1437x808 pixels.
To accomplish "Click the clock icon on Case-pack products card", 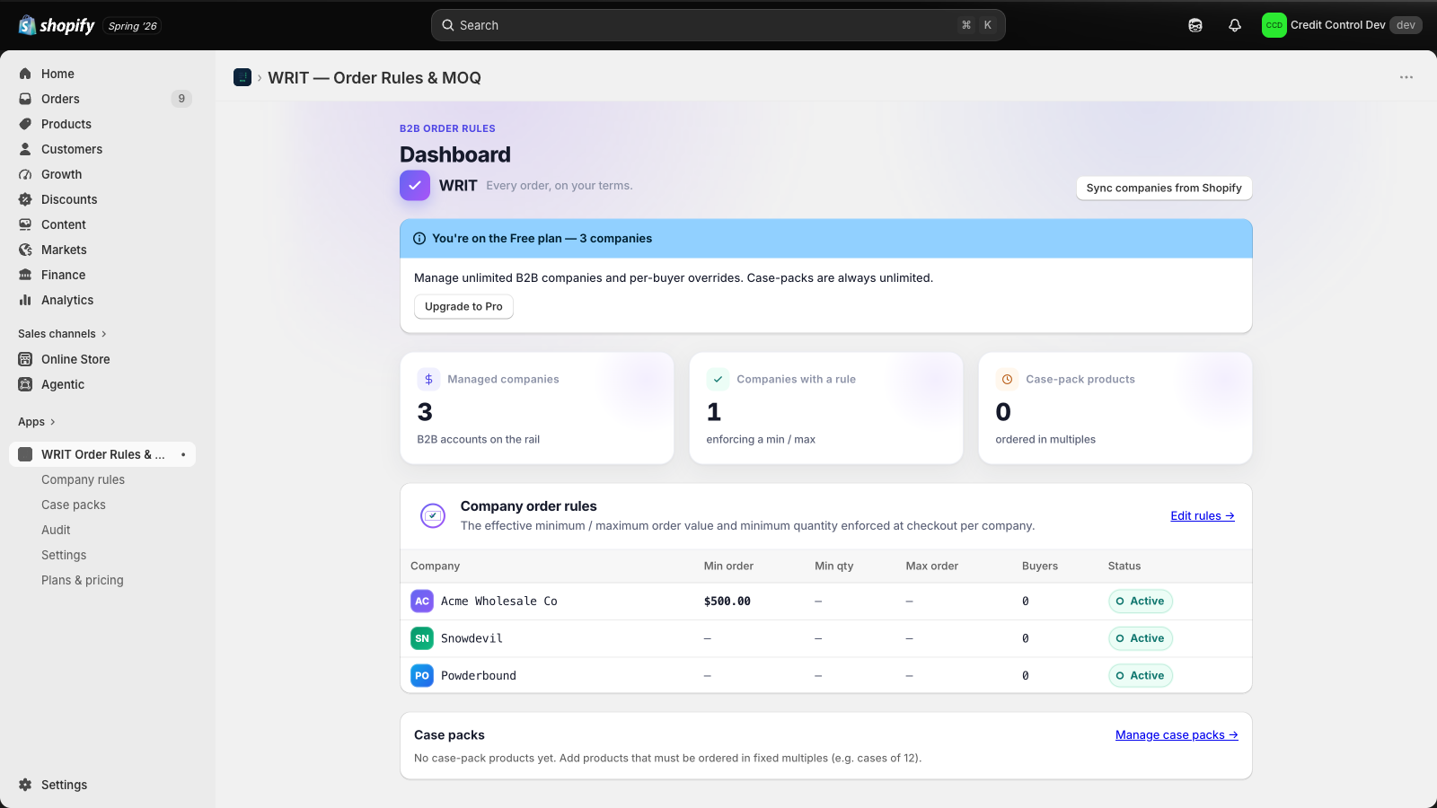I will (x=1007, y=380).
